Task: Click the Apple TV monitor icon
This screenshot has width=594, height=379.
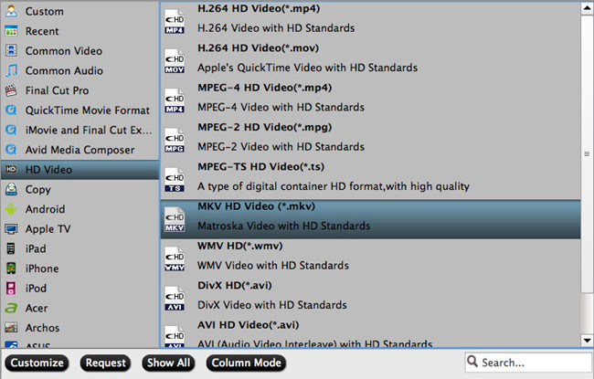Action: click(x=11, y=228)
